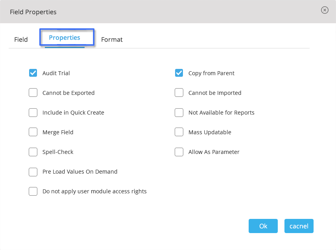Screen dimensions: 336x250
Task: Uncheck the Copy from Parent checkbox
Action: pos(179,73)
